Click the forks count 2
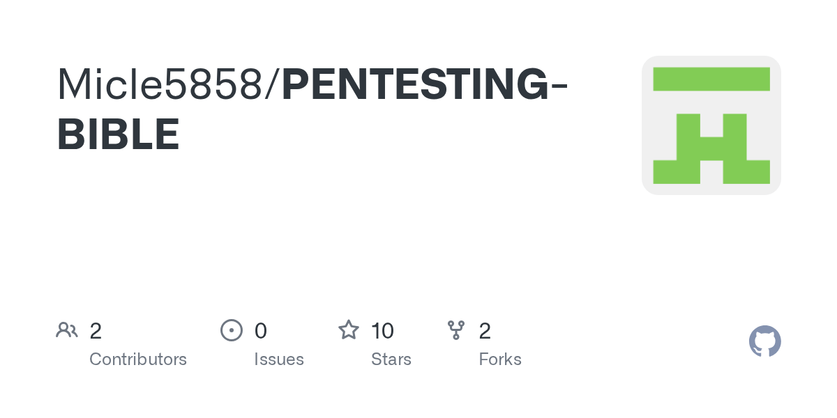 pyautogui.click(x=485, y=331)
